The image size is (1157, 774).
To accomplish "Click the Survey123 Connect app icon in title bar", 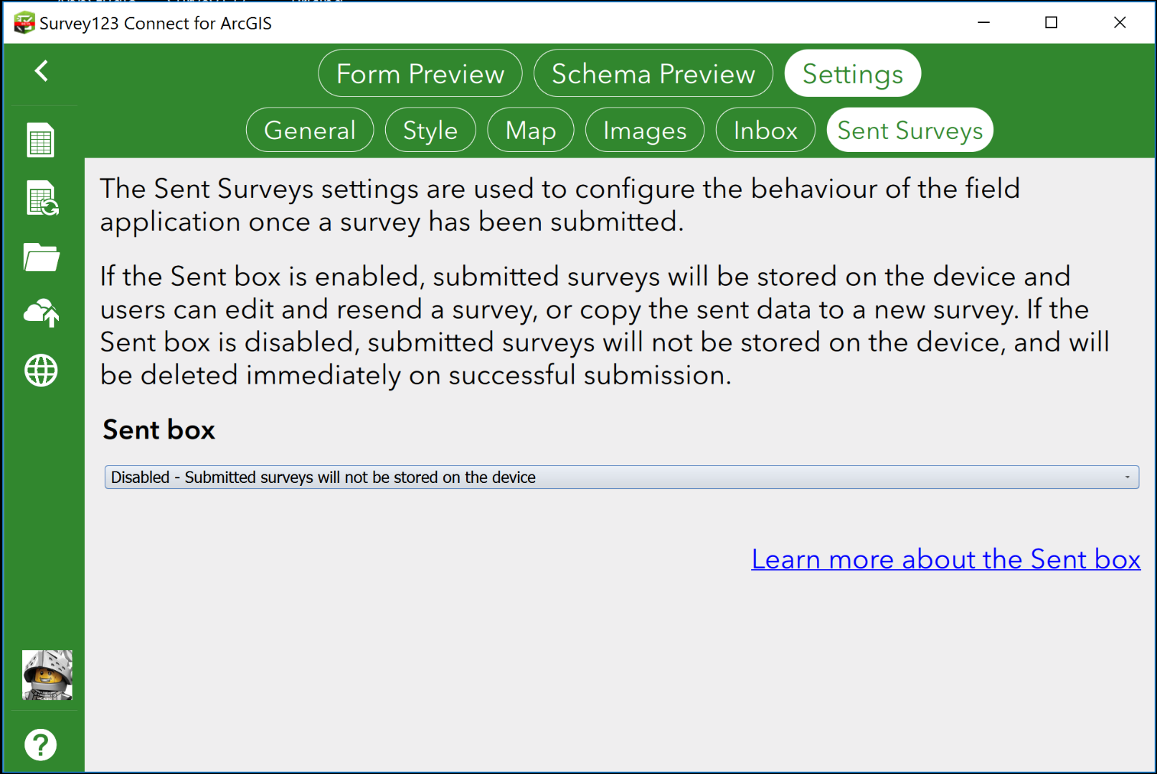I will tap(24, 23).
